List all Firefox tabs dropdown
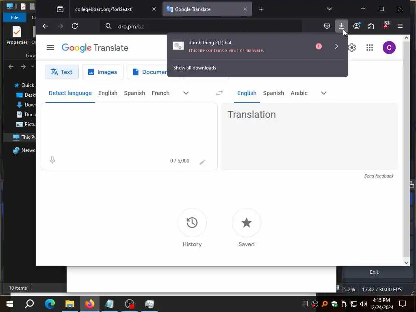The height and width of the screenshot is (312, 416). pos(329,9)
